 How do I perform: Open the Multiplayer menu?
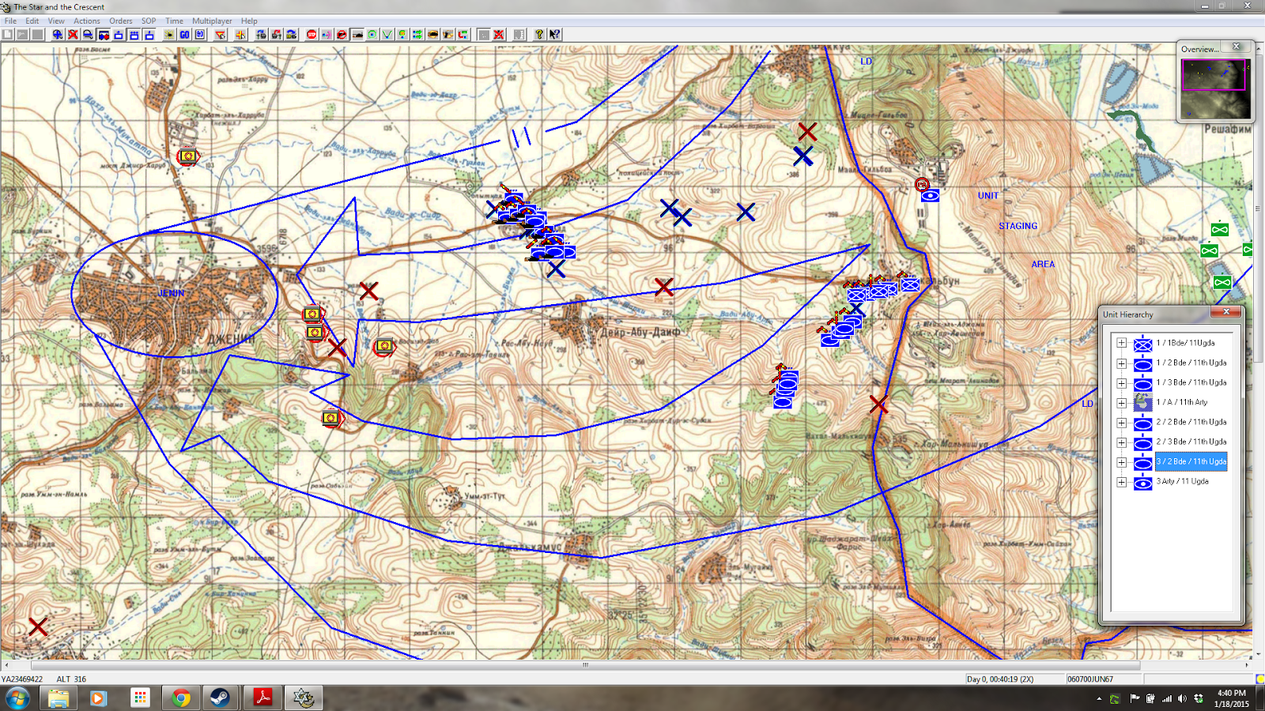(x=212, y=21)
